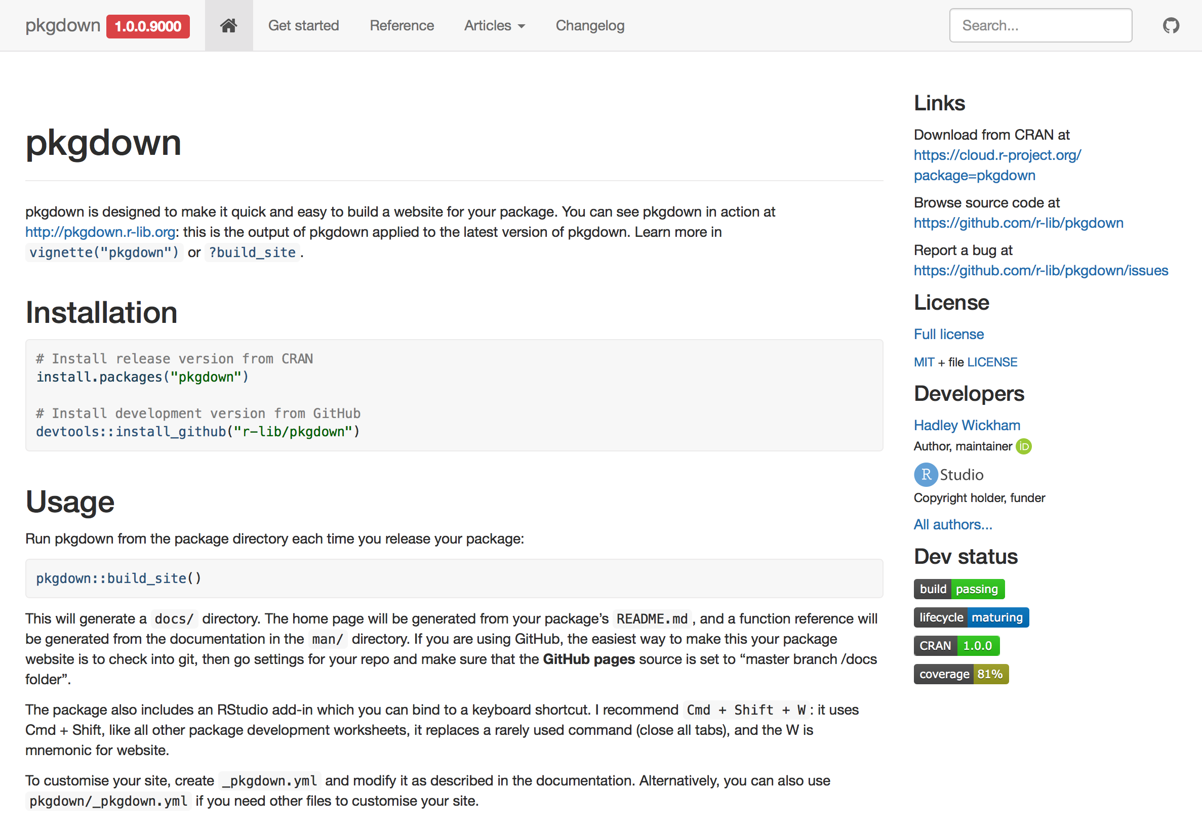Click the 'Copyright holder, funder' text
This screenshot has width=1202, height=830.
[x=979, y=497]
